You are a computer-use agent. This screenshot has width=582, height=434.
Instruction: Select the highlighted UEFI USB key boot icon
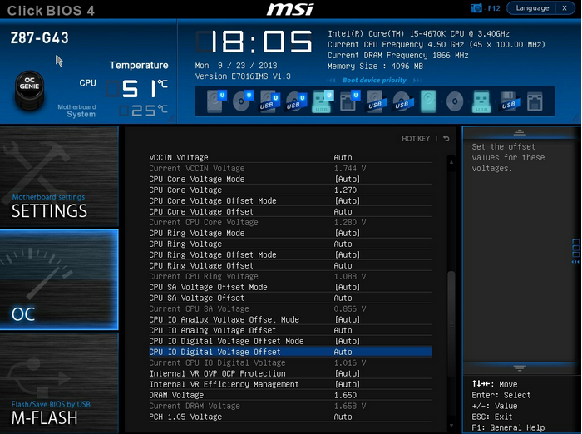[323, 101]
